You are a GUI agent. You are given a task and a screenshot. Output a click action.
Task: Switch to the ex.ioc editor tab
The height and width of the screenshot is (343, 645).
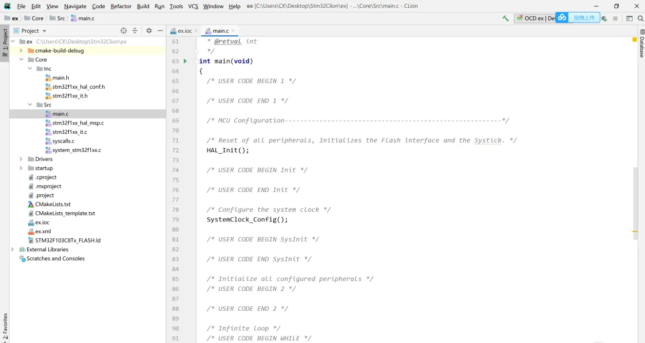184,31
